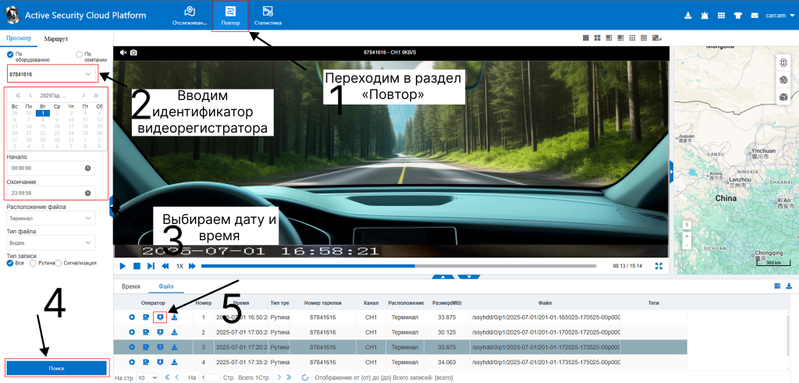Unmute the video with the speaker icon
The width and height of the screenshot is (799, 383).
123,52
